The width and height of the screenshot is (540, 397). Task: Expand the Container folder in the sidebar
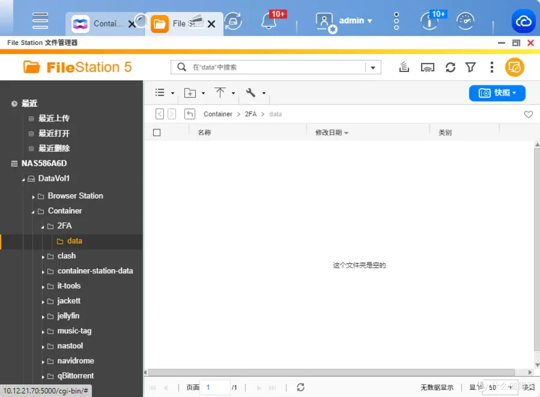coord(32,211)
